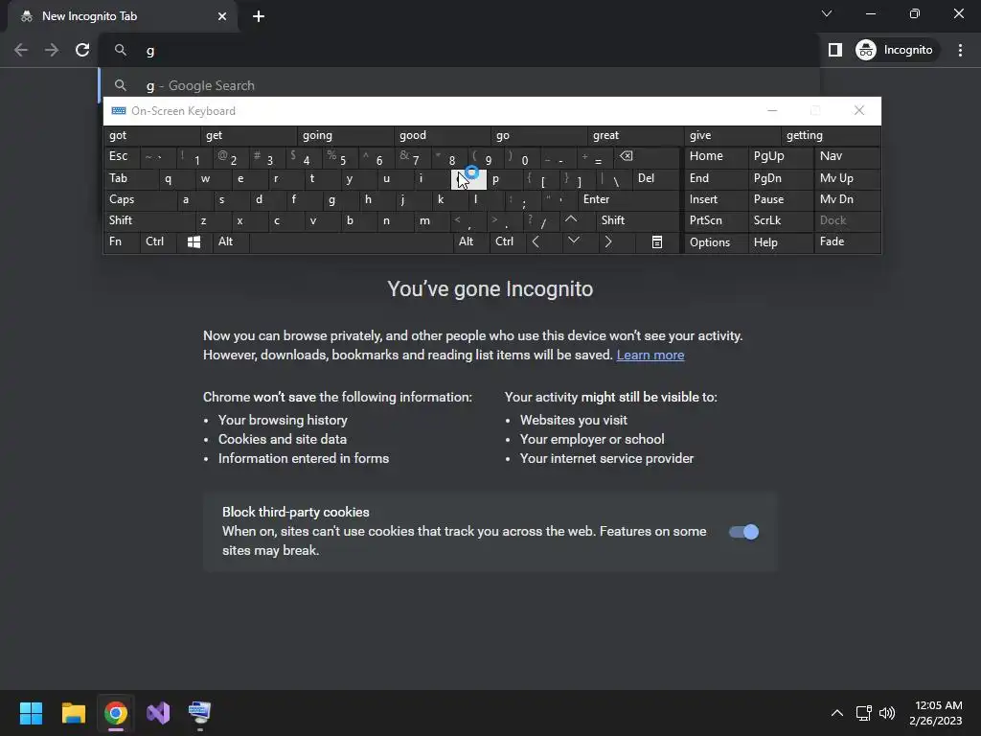Viewport: 981px width, 736px height.
Task: Click On-Screen Keyboard taskbar icon
Action: click(200, 713)
